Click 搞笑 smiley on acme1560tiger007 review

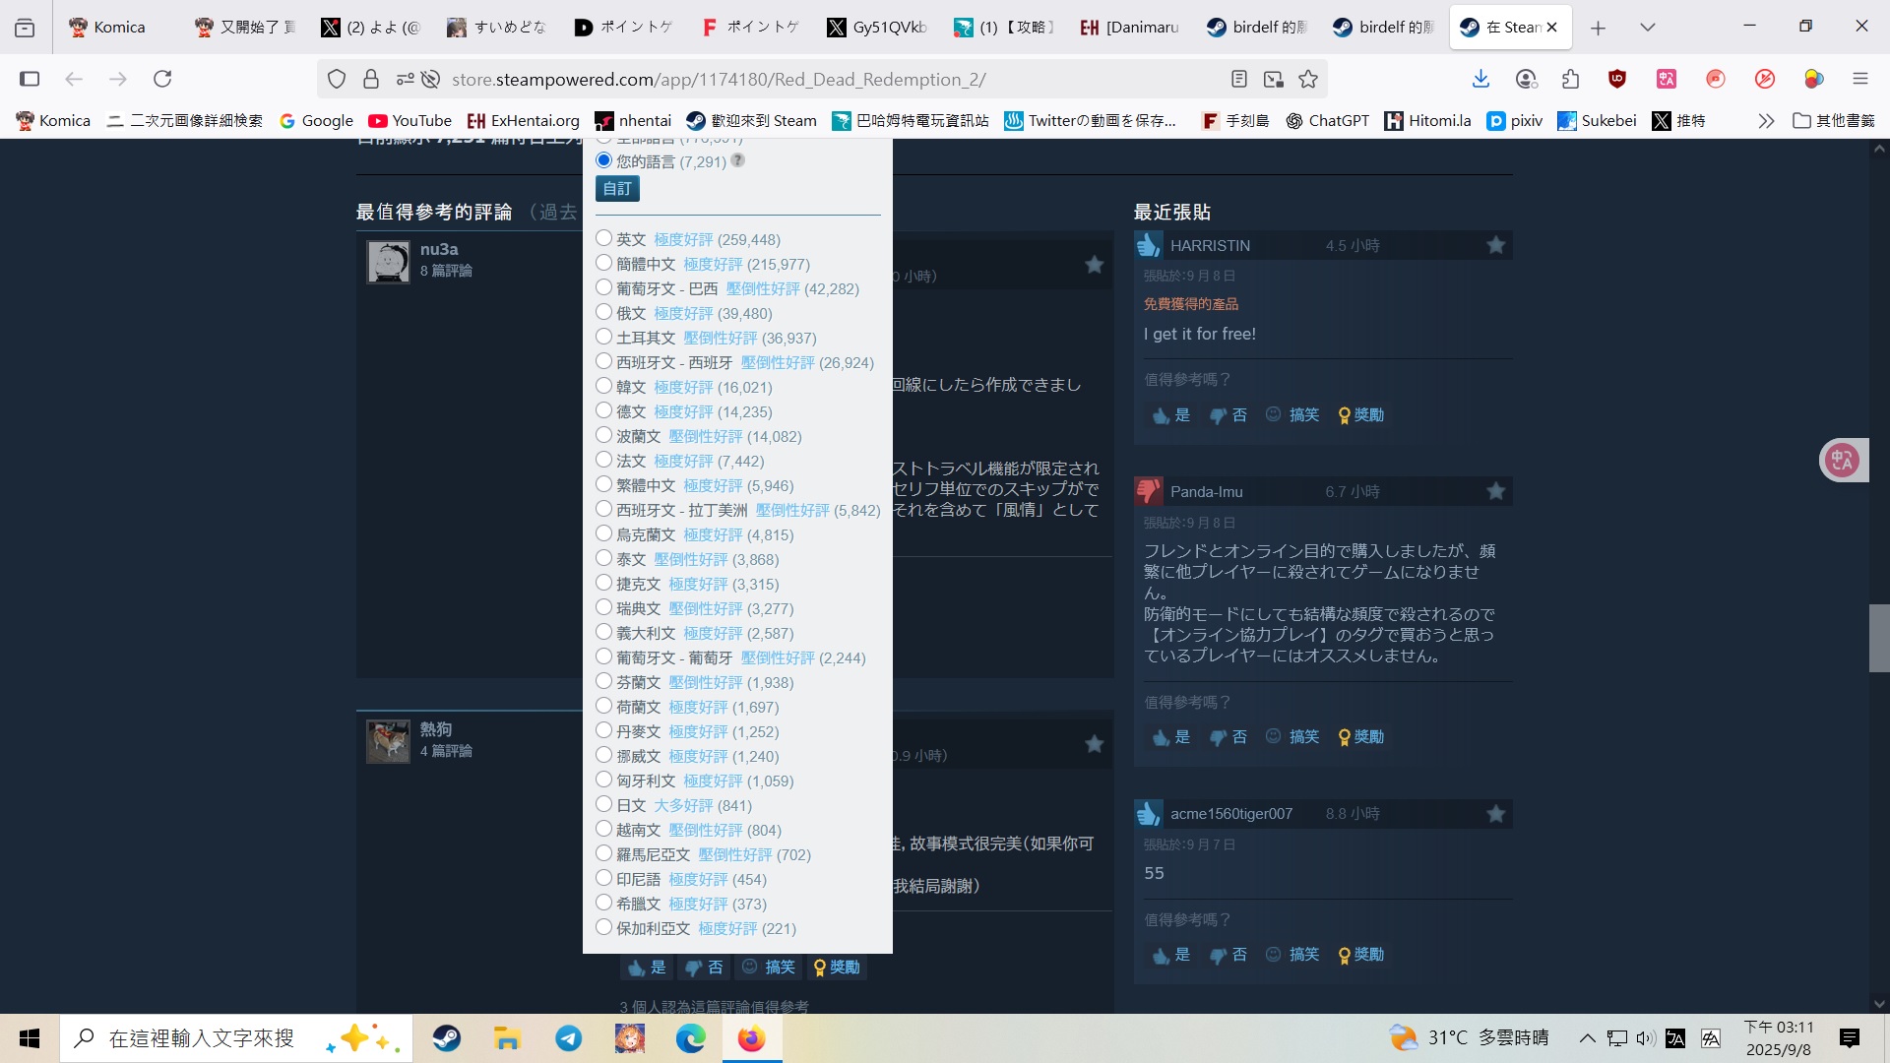click(1292, 955)
